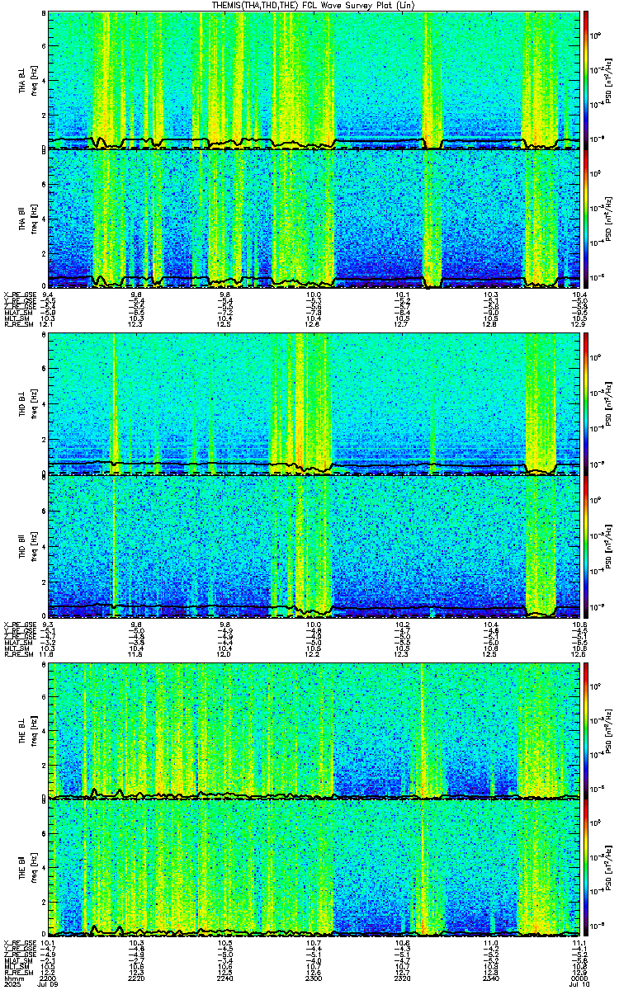The width and height of the screenshot is (619, 990).
Task: Select the THD B-perpendicular spectrogram panel
Action: [314, 403]
